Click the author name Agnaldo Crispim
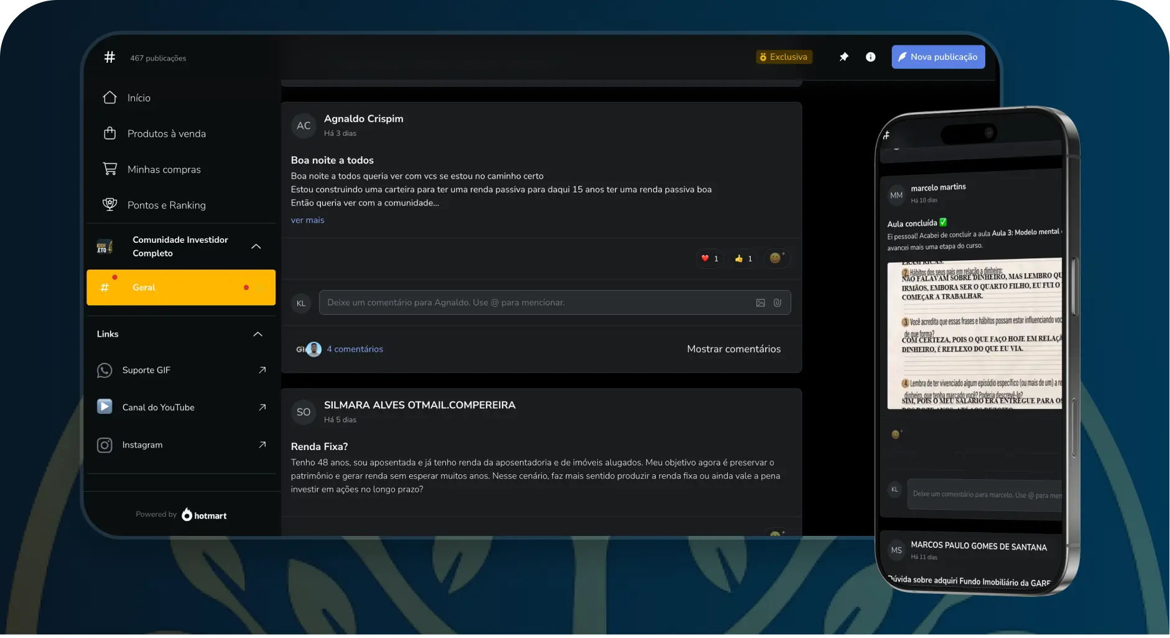Image resolution: width=1170 pixels, height=638 pixels. tap(363, 119)
